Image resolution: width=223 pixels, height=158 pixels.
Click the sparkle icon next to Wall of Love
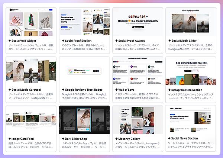tap(116, 90)
